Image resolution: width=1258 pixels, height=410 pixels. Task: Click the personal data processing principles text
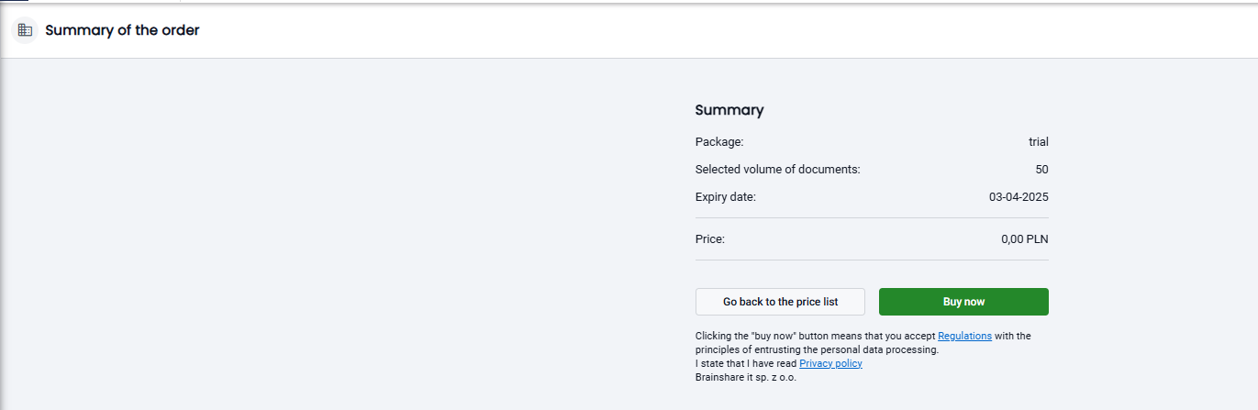(817, 349)
